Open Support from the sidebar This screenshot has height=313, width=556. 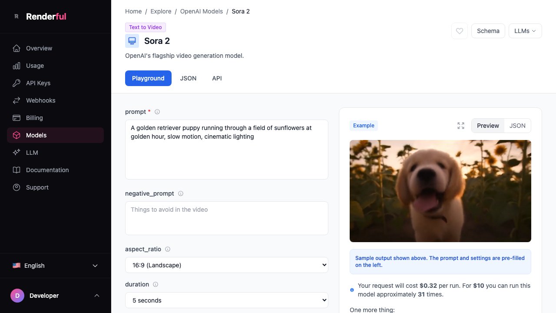37,187
